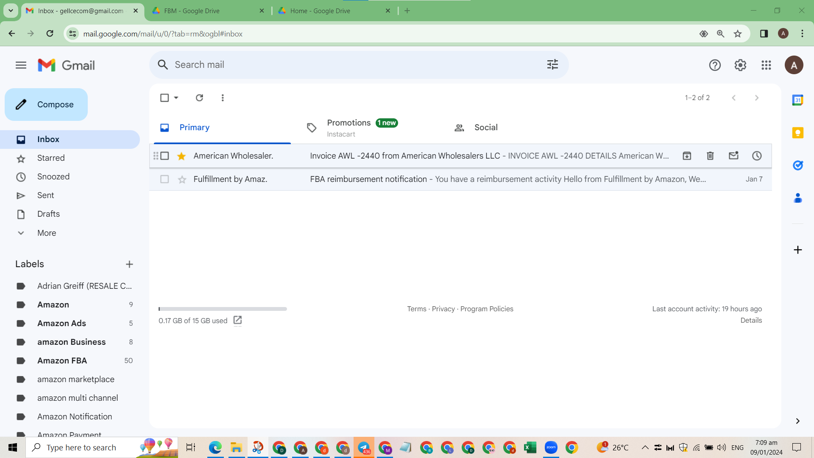Open the Snoozed folder
Image resolution: width=814 pixels, height=458 pixels.
point(70,177)
